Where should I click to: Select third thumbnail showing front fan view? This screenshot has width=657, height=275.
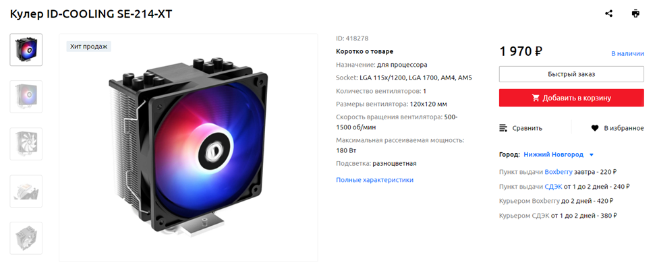(x=26, y=144)
